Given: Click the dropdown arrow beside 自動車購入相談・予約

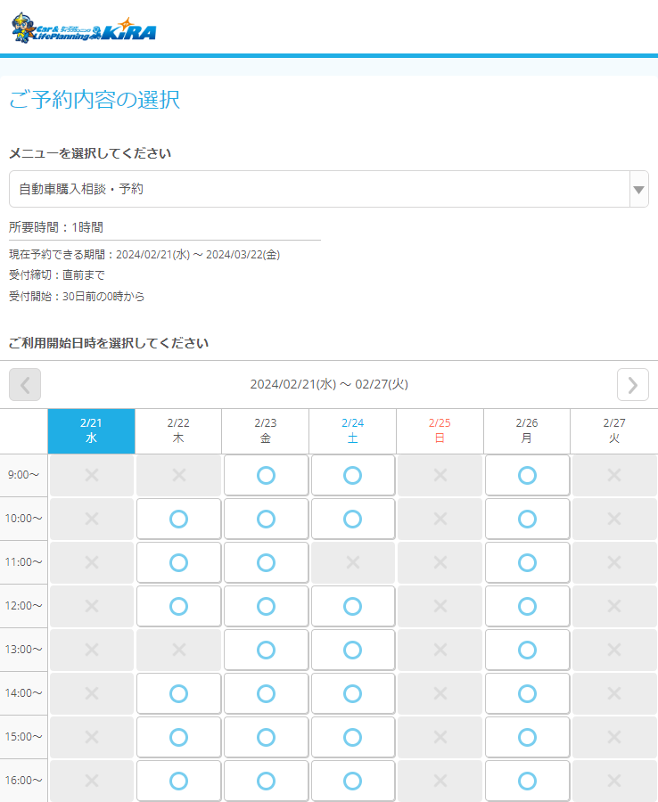Looking at the screenshot, I should 638,190.
